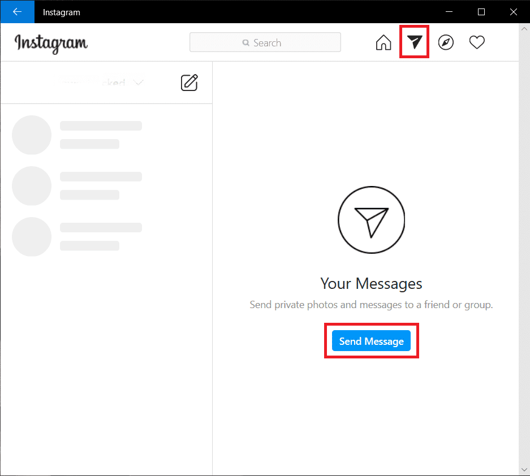530x476 pixels.
Task: Close the Instagram window
Action: click(514, 12)
